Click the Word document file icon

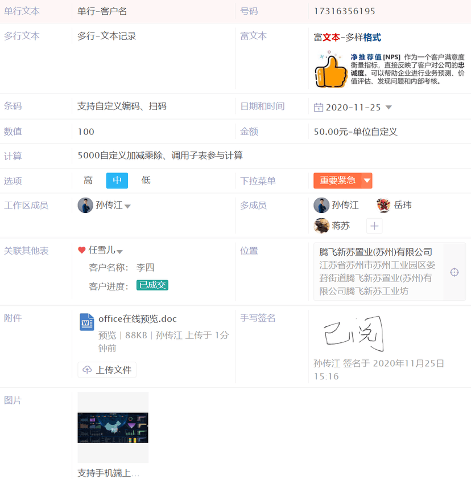[x=86, y=322]
